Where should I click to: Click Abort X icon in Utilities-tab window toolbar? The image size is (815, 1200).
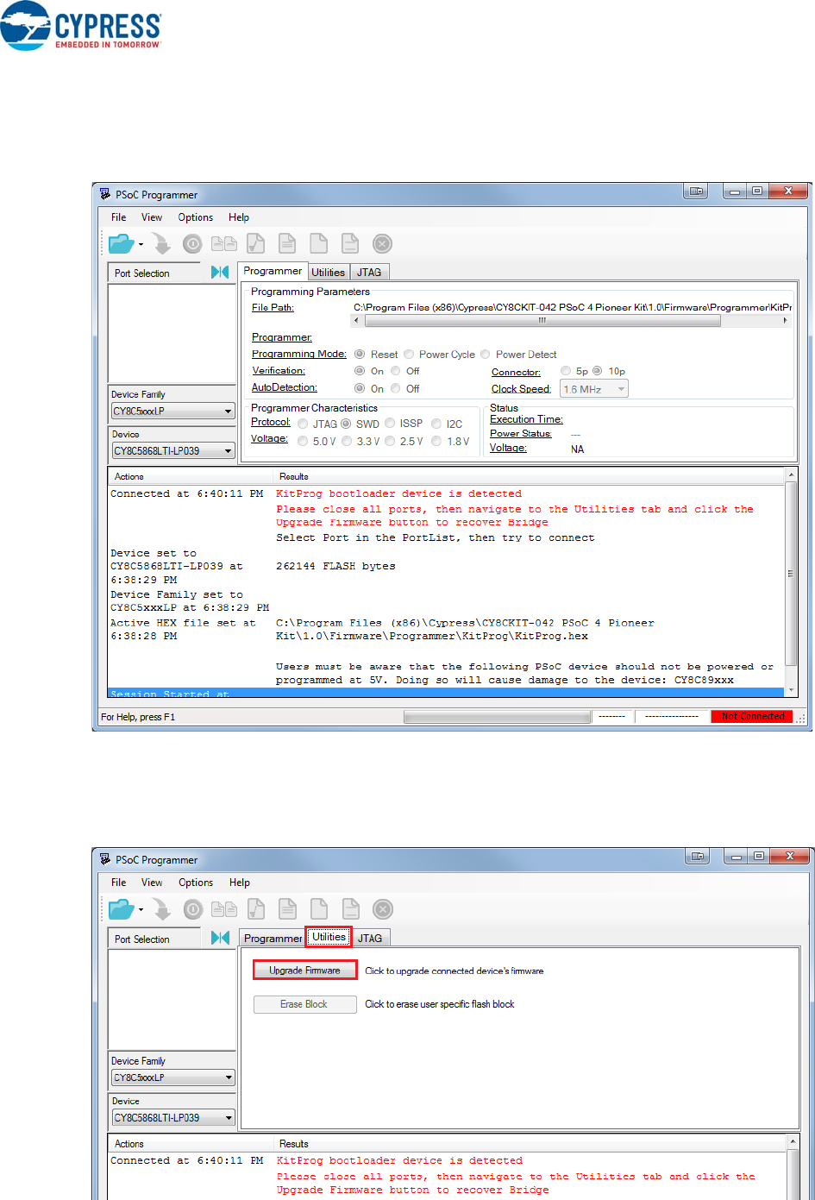click(x=383, y=909)
